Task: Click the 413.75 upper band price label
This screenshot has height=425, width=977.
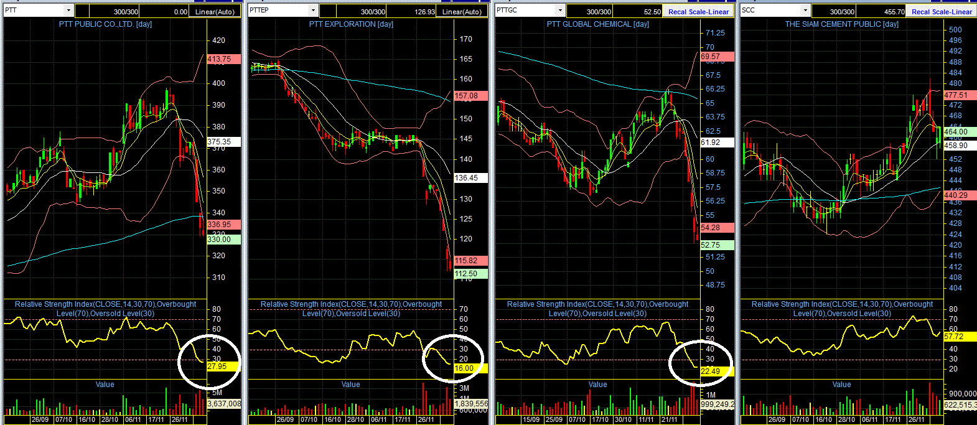Action: coord(224,59)
